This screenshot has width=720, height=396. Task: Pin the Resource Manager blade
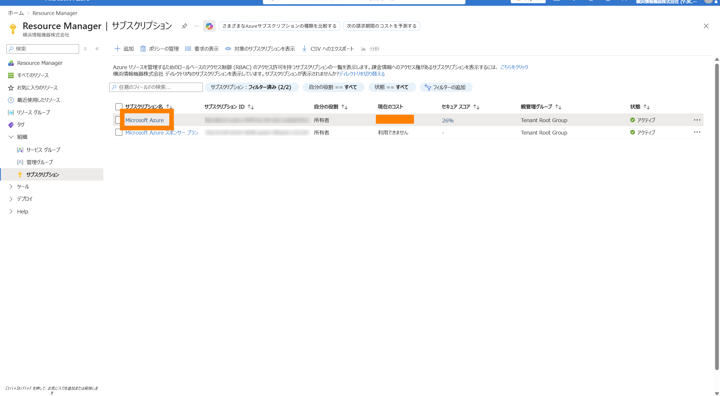[x=184, y=26]
